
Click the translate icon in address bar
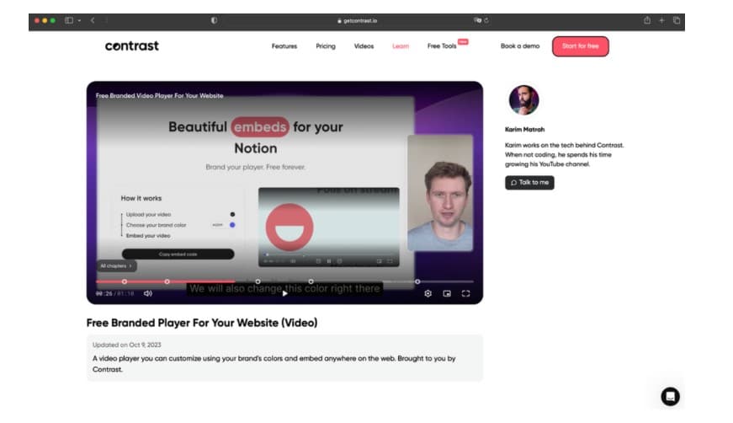[477, 20]
